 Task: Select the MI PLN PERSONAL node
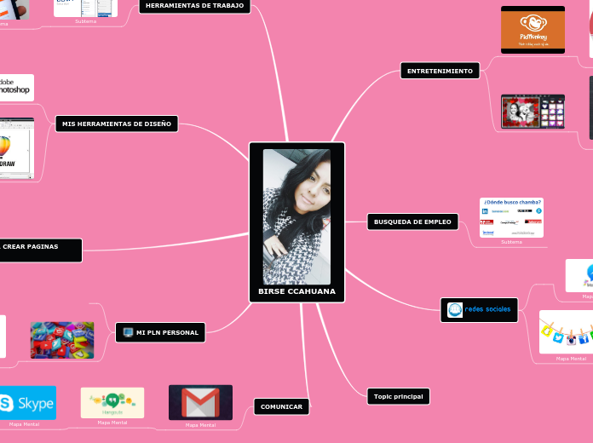(160, 332)
